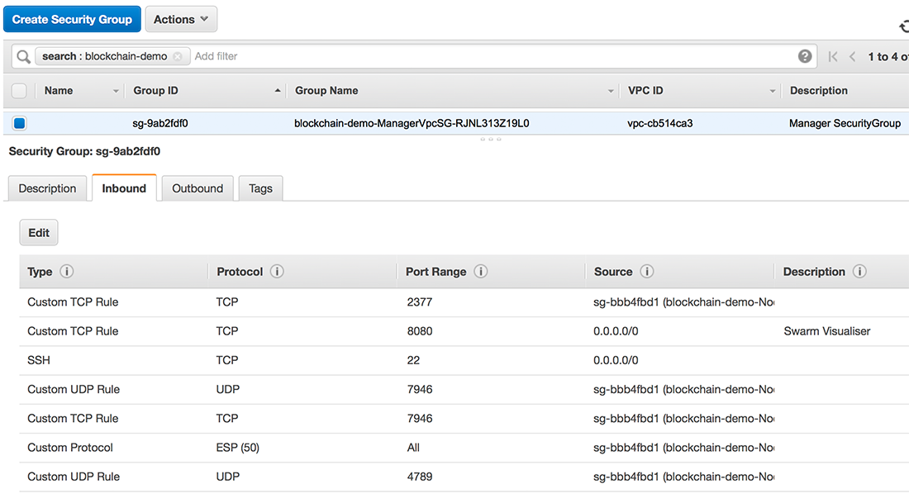Click port 8080 in rules table
909x503 pixels.
click(x=420, y=331)
